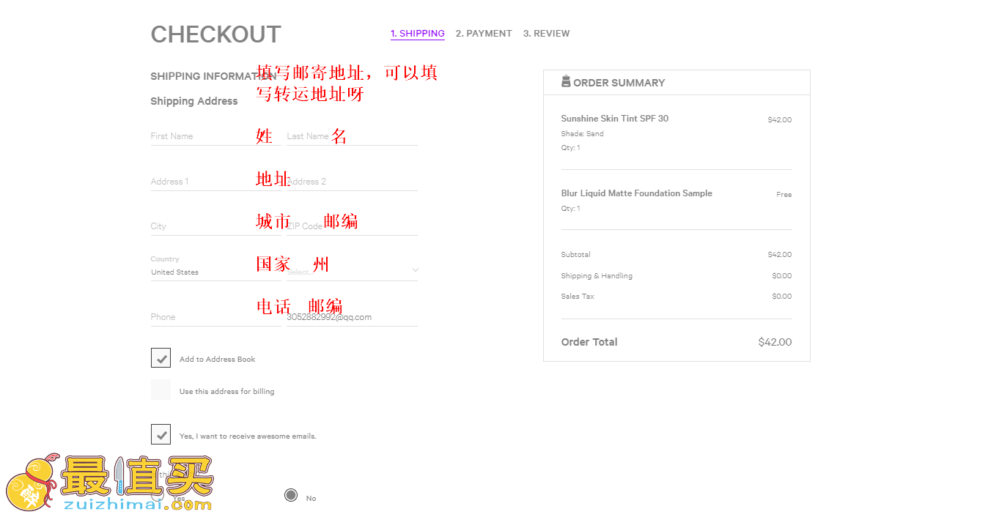This screenshot has height=517, width=985.
Task: Click the Shipping & Handling $0.00 value
Action: [x=782, y=276]
